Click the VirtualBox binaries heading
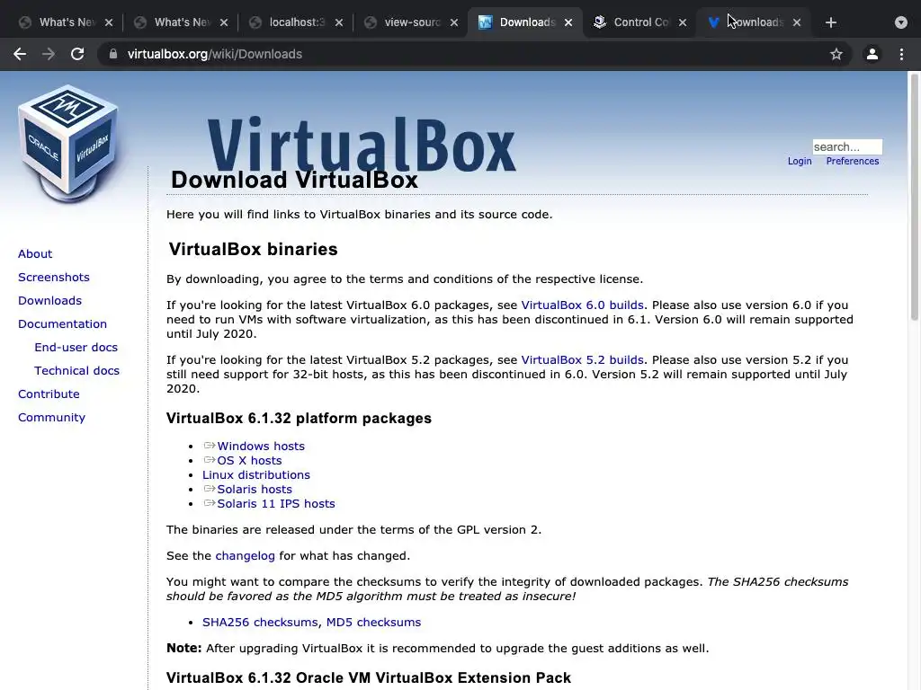Screen dimensions: 921x690 coord(253,250)
